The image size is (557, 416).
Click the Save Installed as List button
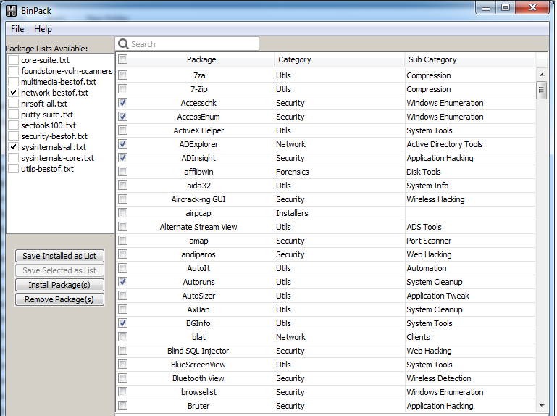coord(59,256)
